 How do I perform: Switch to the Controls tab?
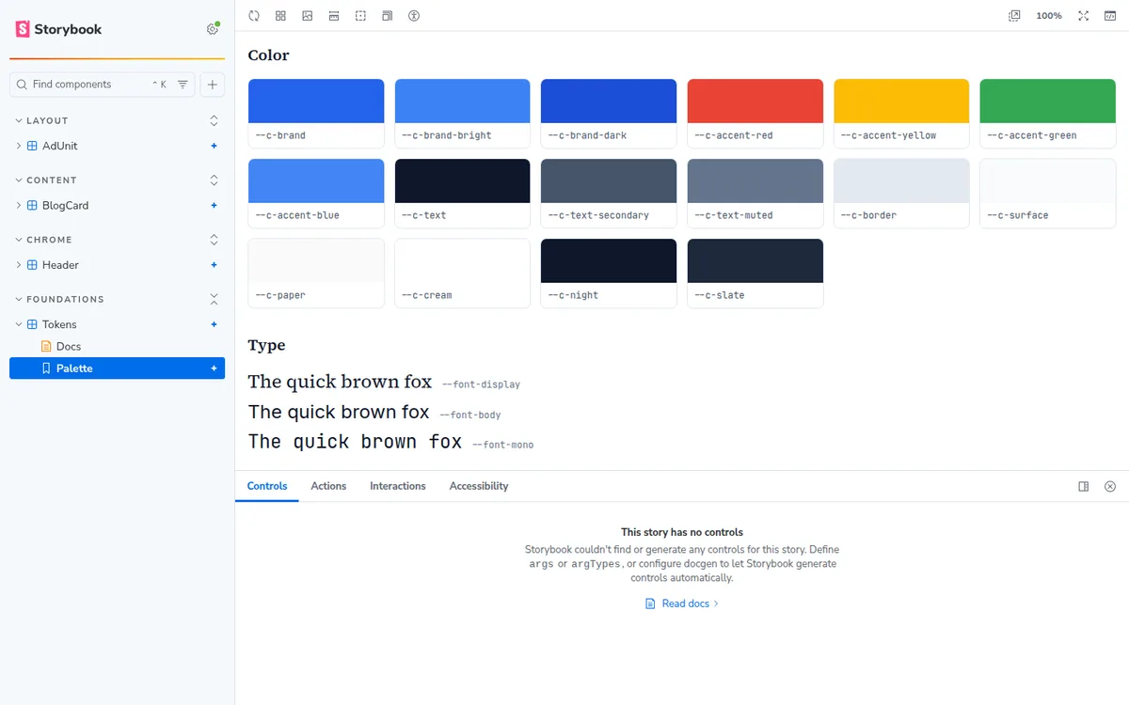coord(267,486)
